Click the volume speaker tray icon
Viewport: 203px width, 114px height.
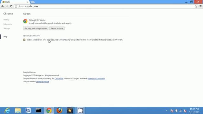(185, 111)
